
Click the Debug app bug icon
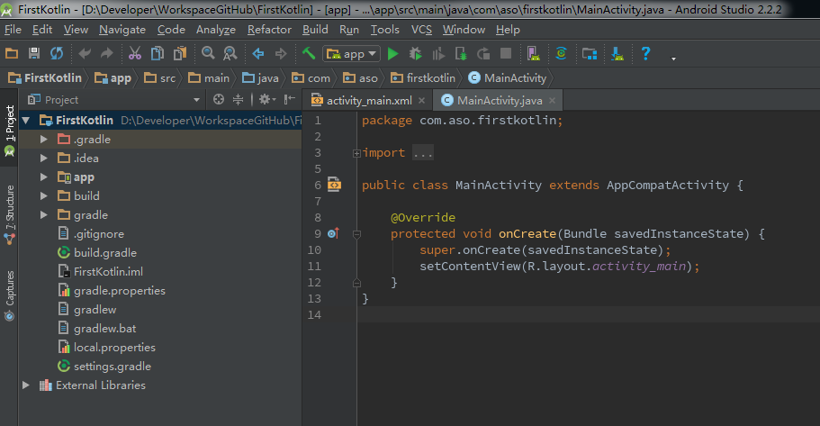(x=415, y=53)
